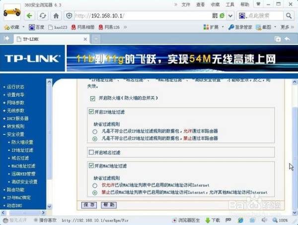Collapse 安全设置 in sidebar
The image size is (298, 225).
[x=15, y=134]
